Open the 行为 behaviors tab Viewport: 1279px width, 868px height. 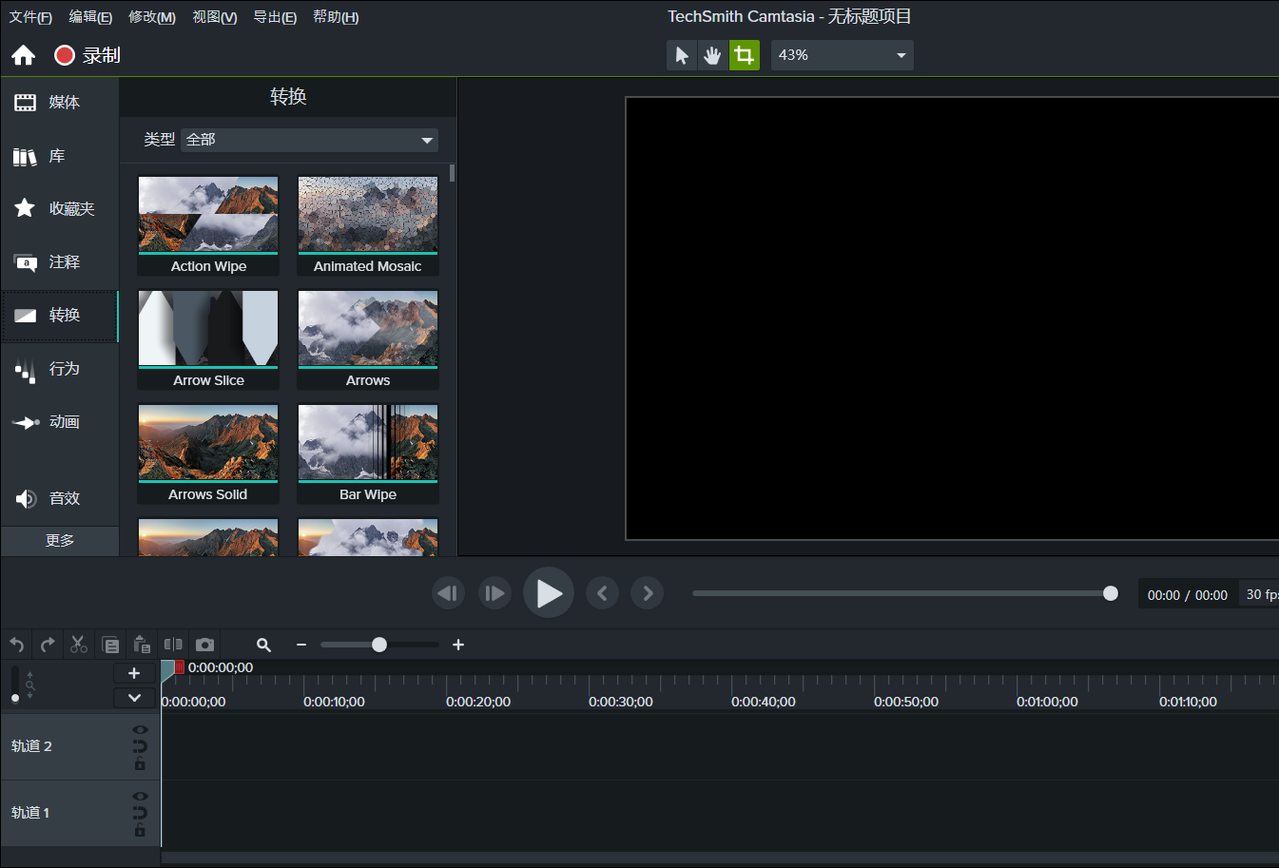point(60,369)
